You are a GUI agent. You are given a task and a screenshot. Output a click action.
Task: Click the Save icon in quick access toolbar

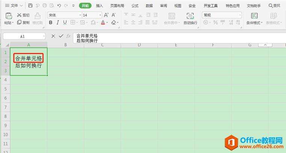tap(30, 6)
